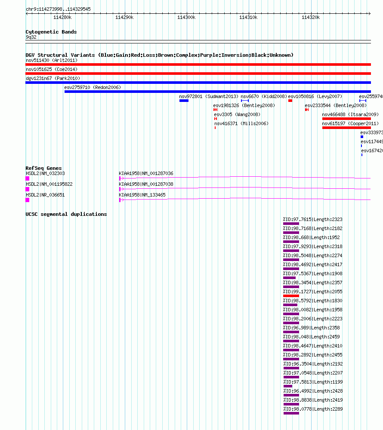Select the purple bar under %ID:97.5813|Length:1199
The image size is (383, 430).
pos(288,386)
